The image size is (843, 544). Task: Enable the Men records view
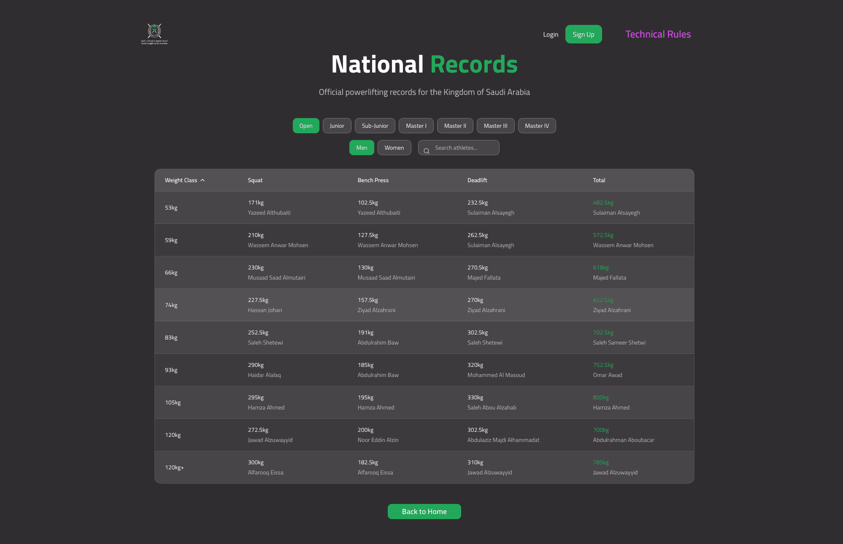[x=361, y=147]
